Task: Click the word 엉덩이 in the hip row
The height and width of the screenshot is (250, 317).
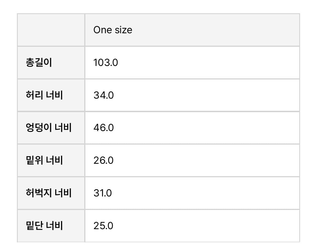Action: click(39, 128)
